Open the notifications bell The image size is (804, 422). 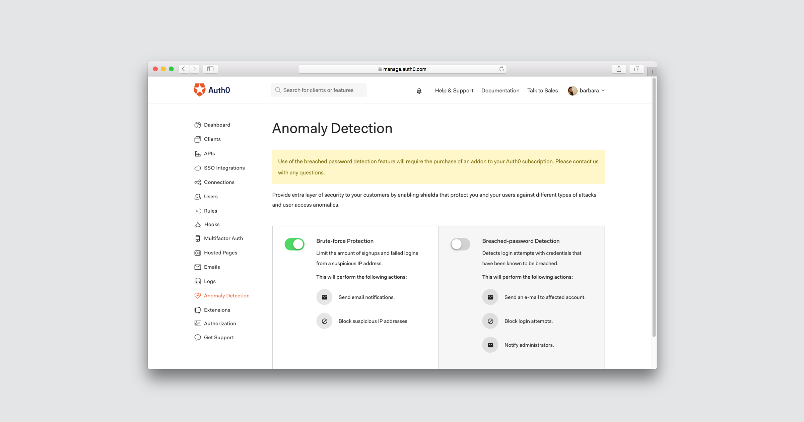419,90
